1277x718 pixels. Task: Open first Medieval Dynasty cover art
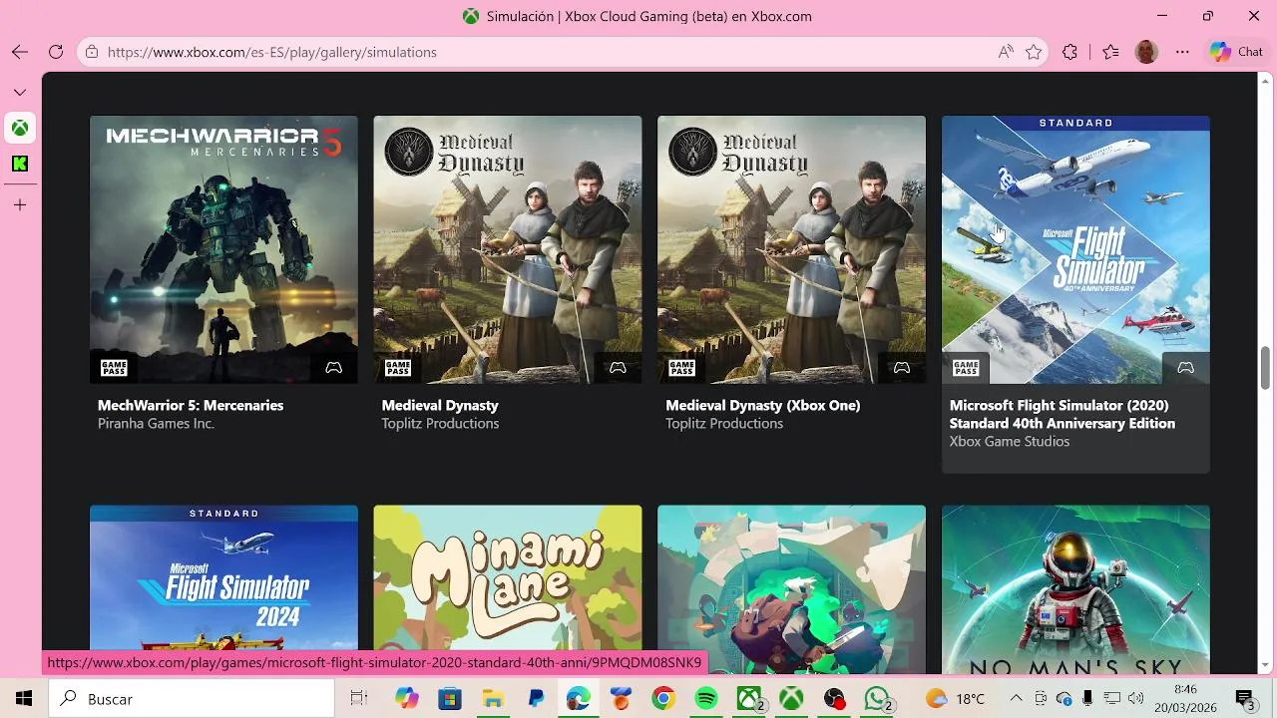pos(508,249)
